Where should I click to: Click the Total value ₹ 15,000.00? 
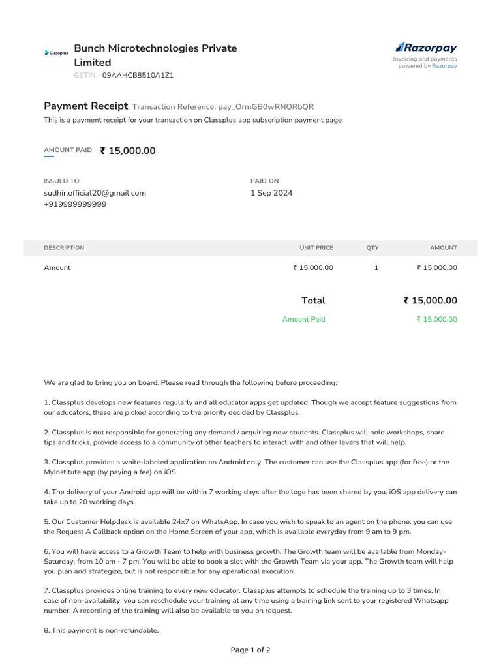[430, 301]
